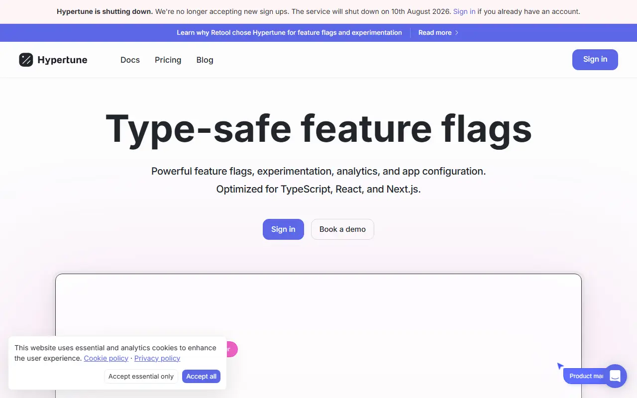The image size is (637, 398).
Task: Open the chat support widget
Action: point(615,376)
